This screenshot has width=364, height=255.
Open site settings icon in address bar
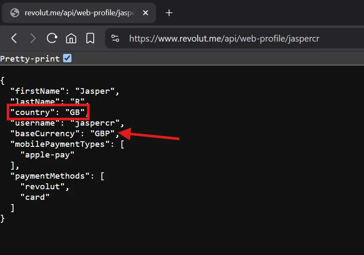point(115,38)
